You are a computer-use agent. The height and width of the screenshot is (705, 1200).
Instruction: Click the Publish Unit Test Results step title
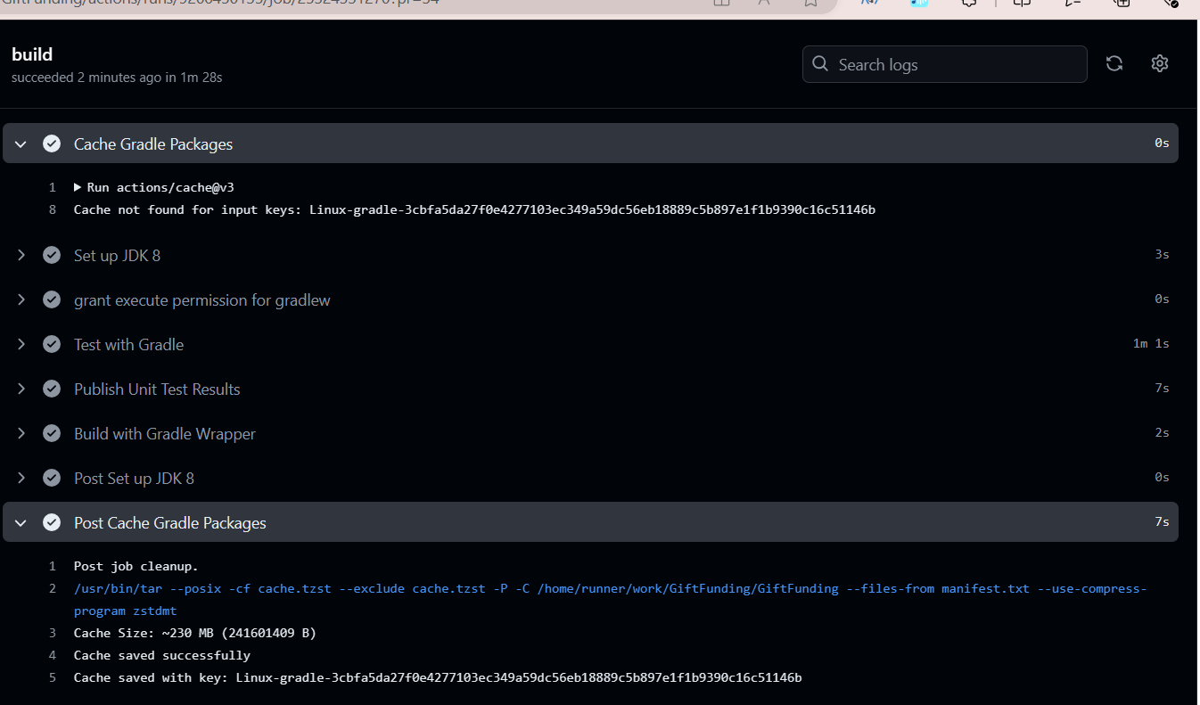pos(157,389)
